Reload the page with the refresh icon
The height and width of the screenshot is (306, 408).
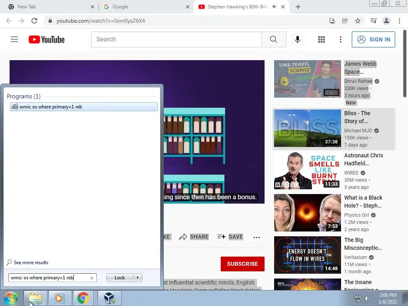[34, 21]
